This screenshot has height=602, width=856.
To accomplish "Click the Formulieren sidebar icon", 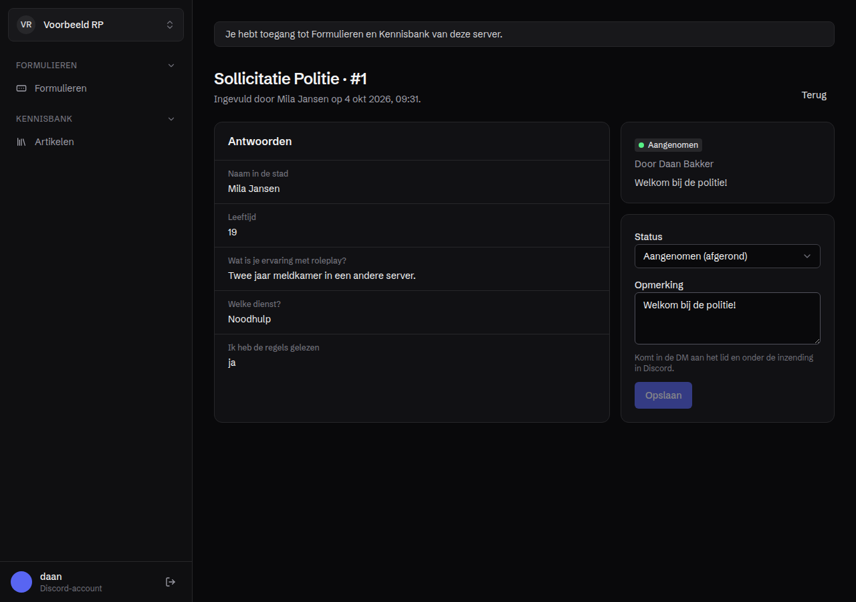I will 21,88.
